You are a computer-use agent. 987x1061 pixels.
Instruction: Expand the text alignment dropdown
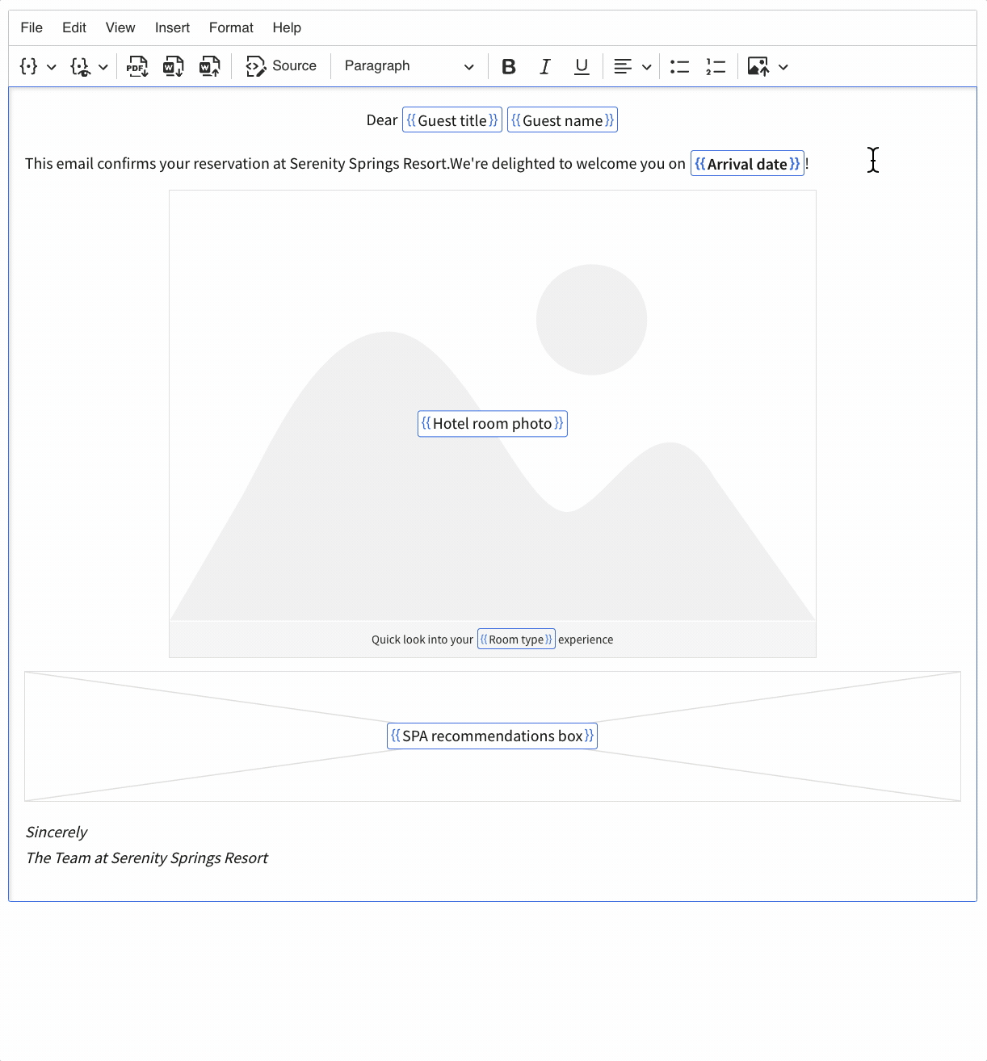(x=646, y=67)
